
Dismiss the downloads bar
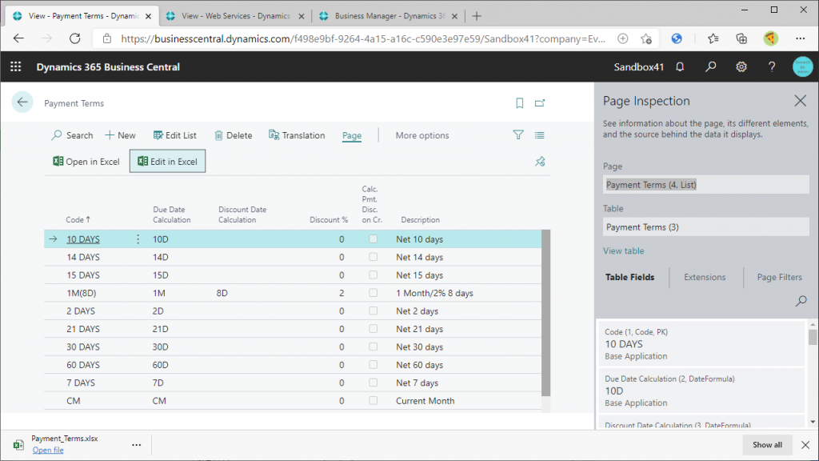(x=805, y=445)
